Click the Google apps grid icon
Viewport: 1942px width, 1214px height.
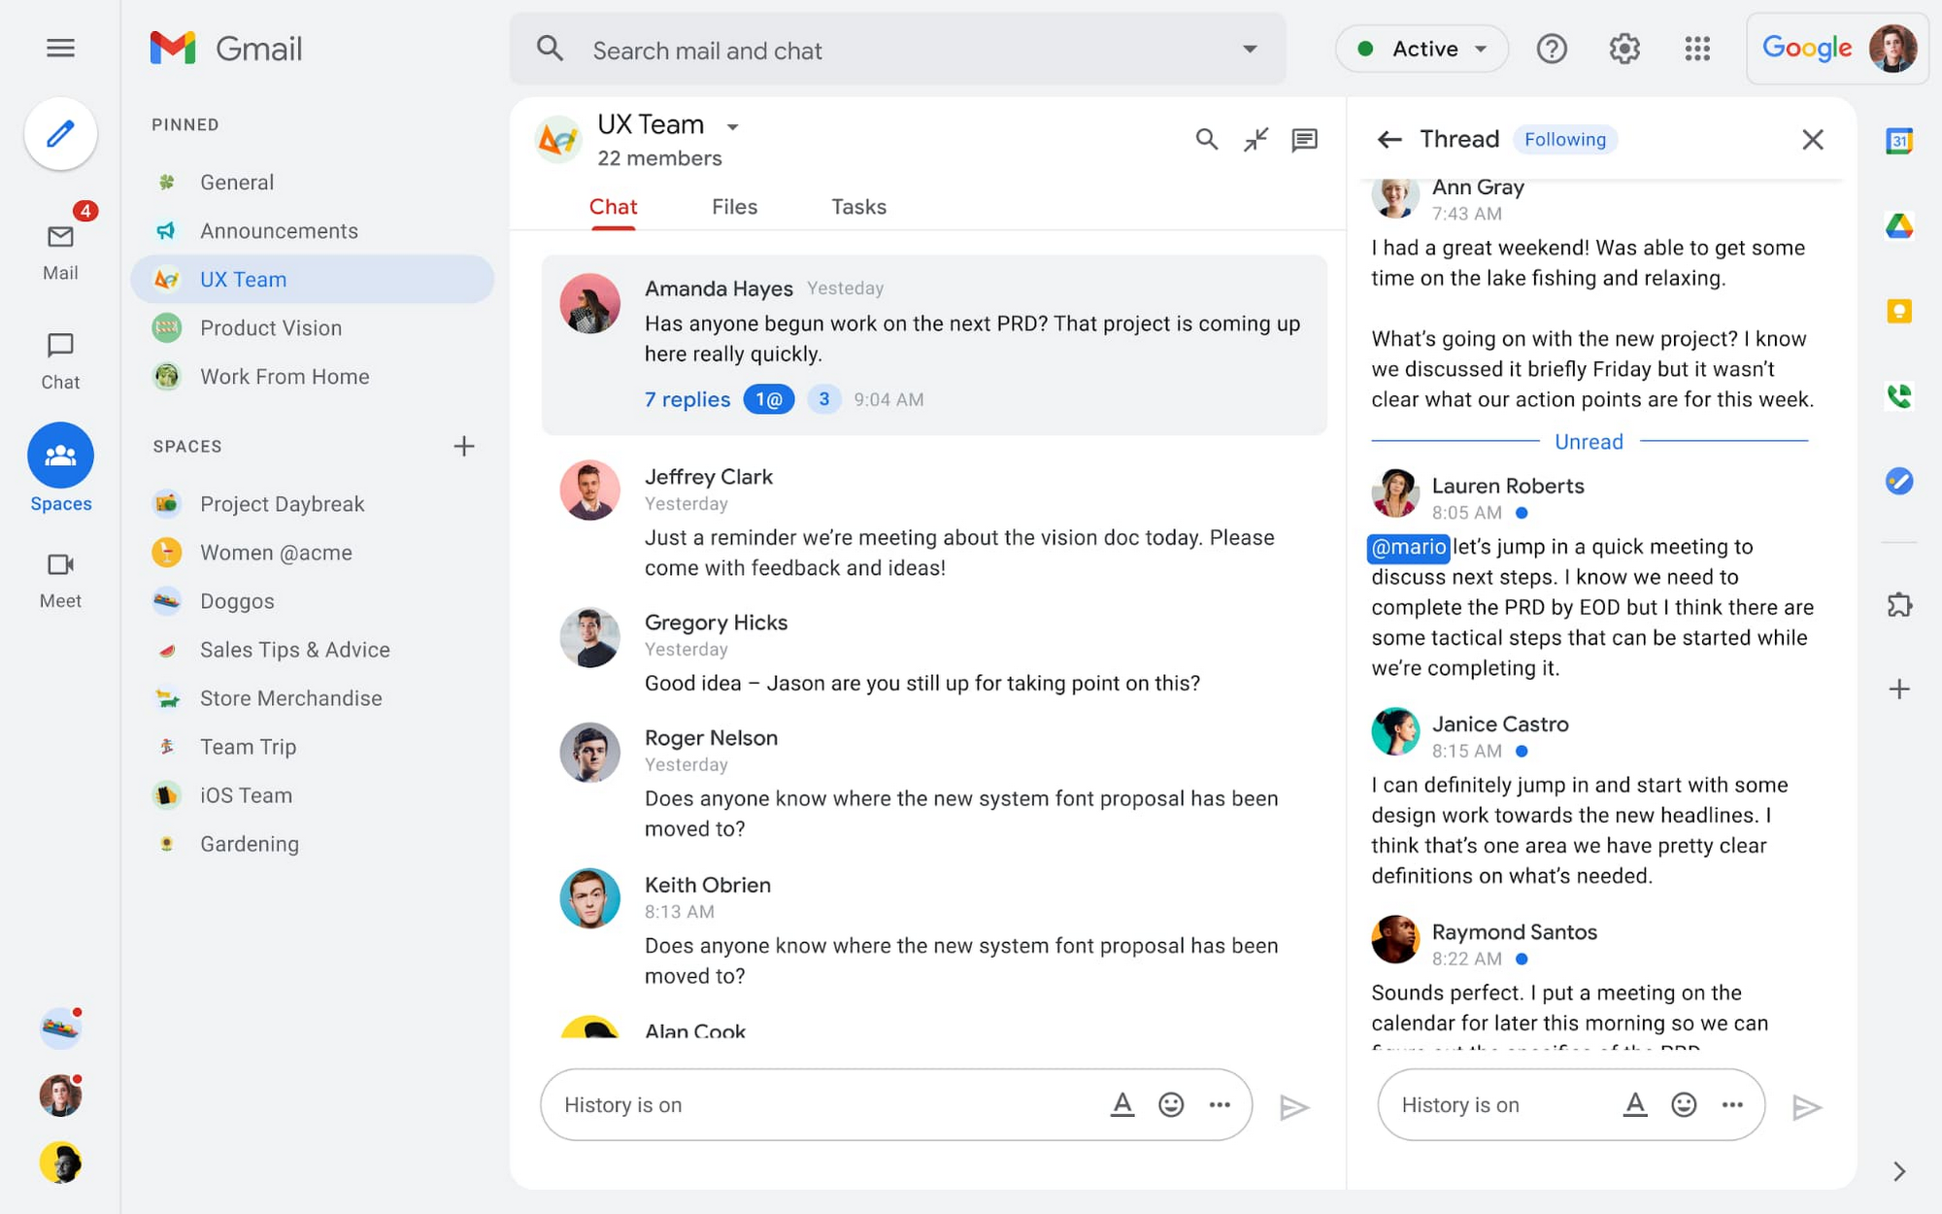tap(1697, 49)
